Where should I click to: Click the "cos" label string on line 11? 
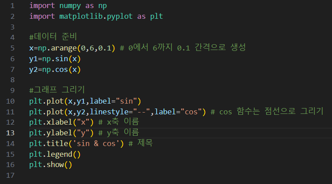point(191,112)
